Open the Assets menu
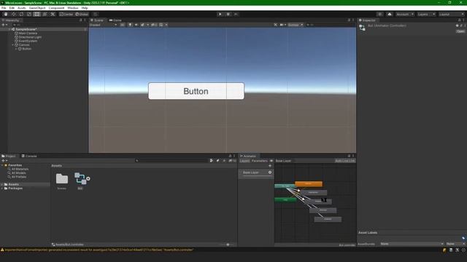The width and height of the screenshot is (467, 262). pos(22,8)
